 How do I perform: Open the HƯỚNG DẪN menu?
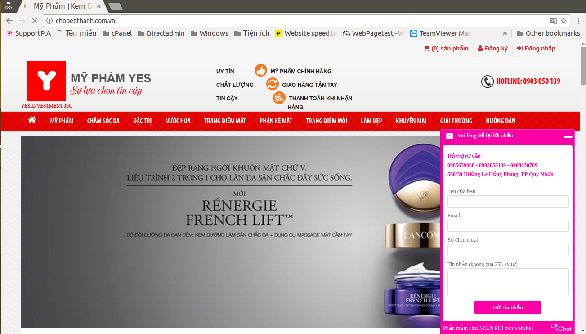tap(501, 121)
